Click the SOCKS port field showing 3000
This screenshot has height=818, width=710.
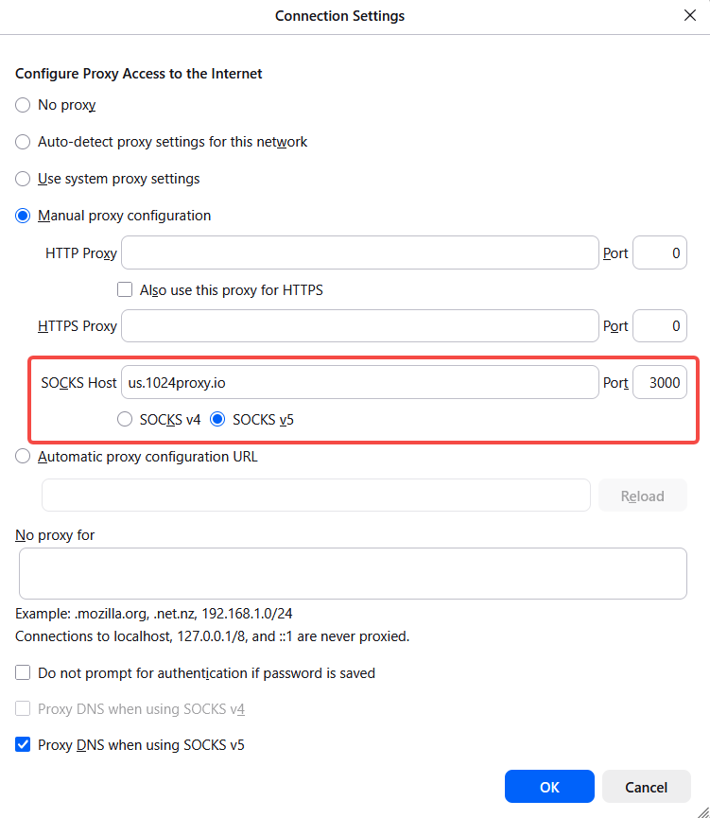[659, 383]
